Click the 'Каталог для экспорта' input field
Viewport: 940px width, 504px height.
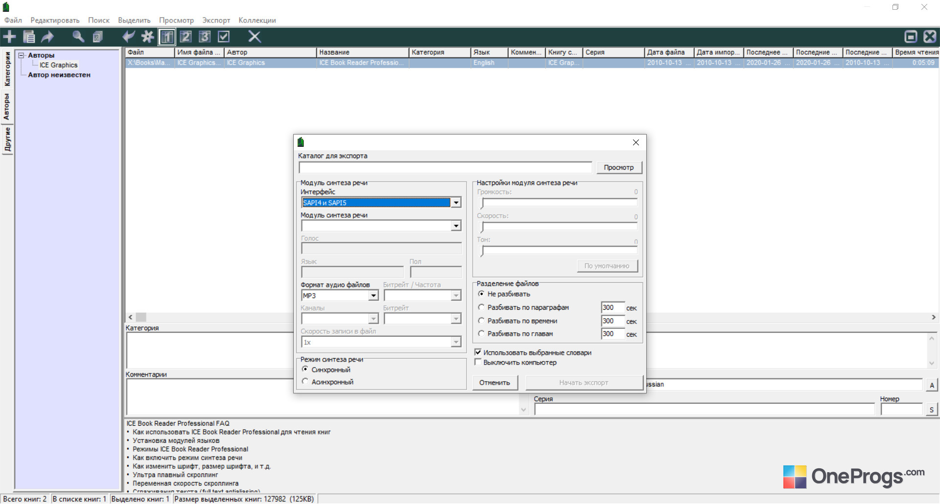tap(446, 167)
